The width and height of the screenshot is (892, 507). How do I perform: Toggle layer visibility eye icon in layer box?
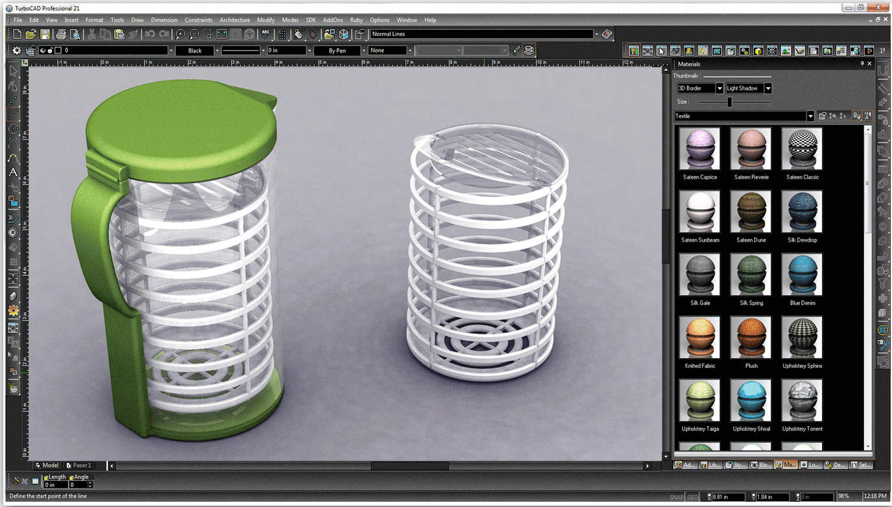coord(43,50)
